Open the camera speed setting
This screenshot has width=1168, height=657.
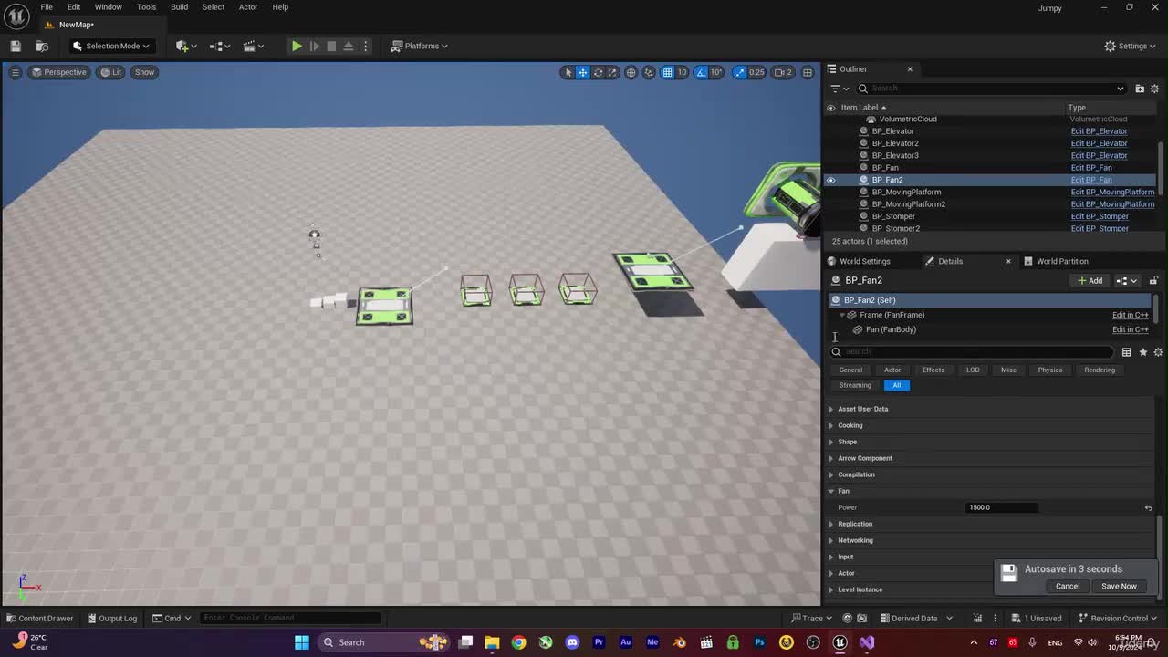783,72
